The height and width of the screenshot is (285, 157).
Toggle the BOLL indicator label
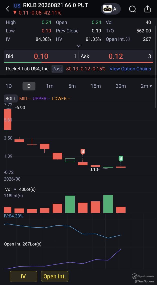(11, 98)
